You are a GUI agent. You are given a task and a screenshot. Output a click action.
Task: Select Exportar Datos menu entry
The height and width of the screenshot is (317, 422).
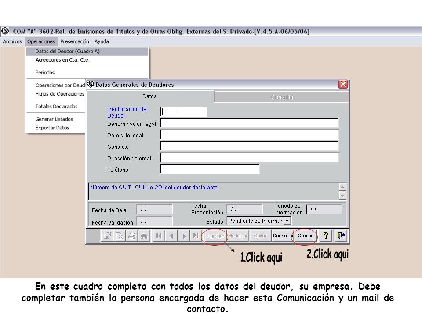click(56, 128)
